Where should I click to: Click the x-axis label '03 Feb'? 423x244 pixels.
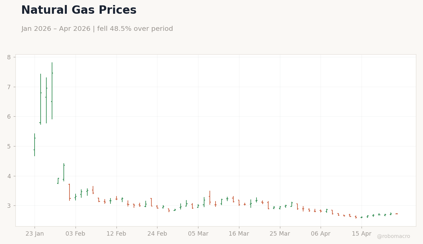(76, 234)
